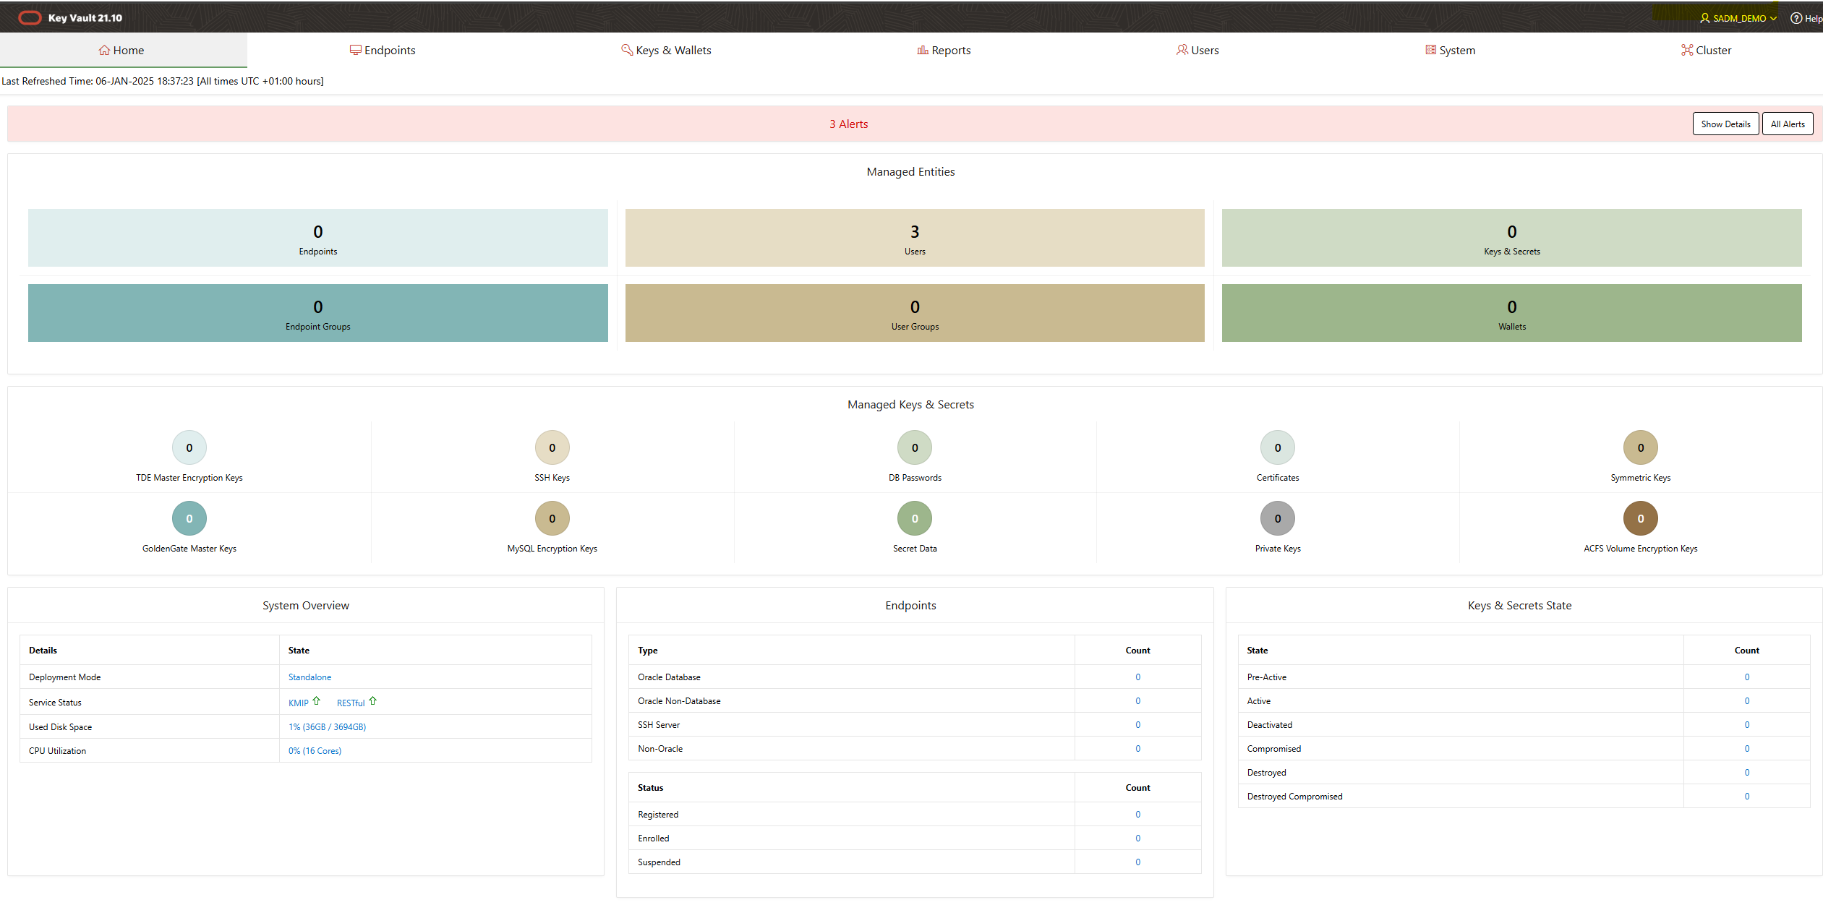
Task: Click the Reports chart icon
Action: [923, 50]
